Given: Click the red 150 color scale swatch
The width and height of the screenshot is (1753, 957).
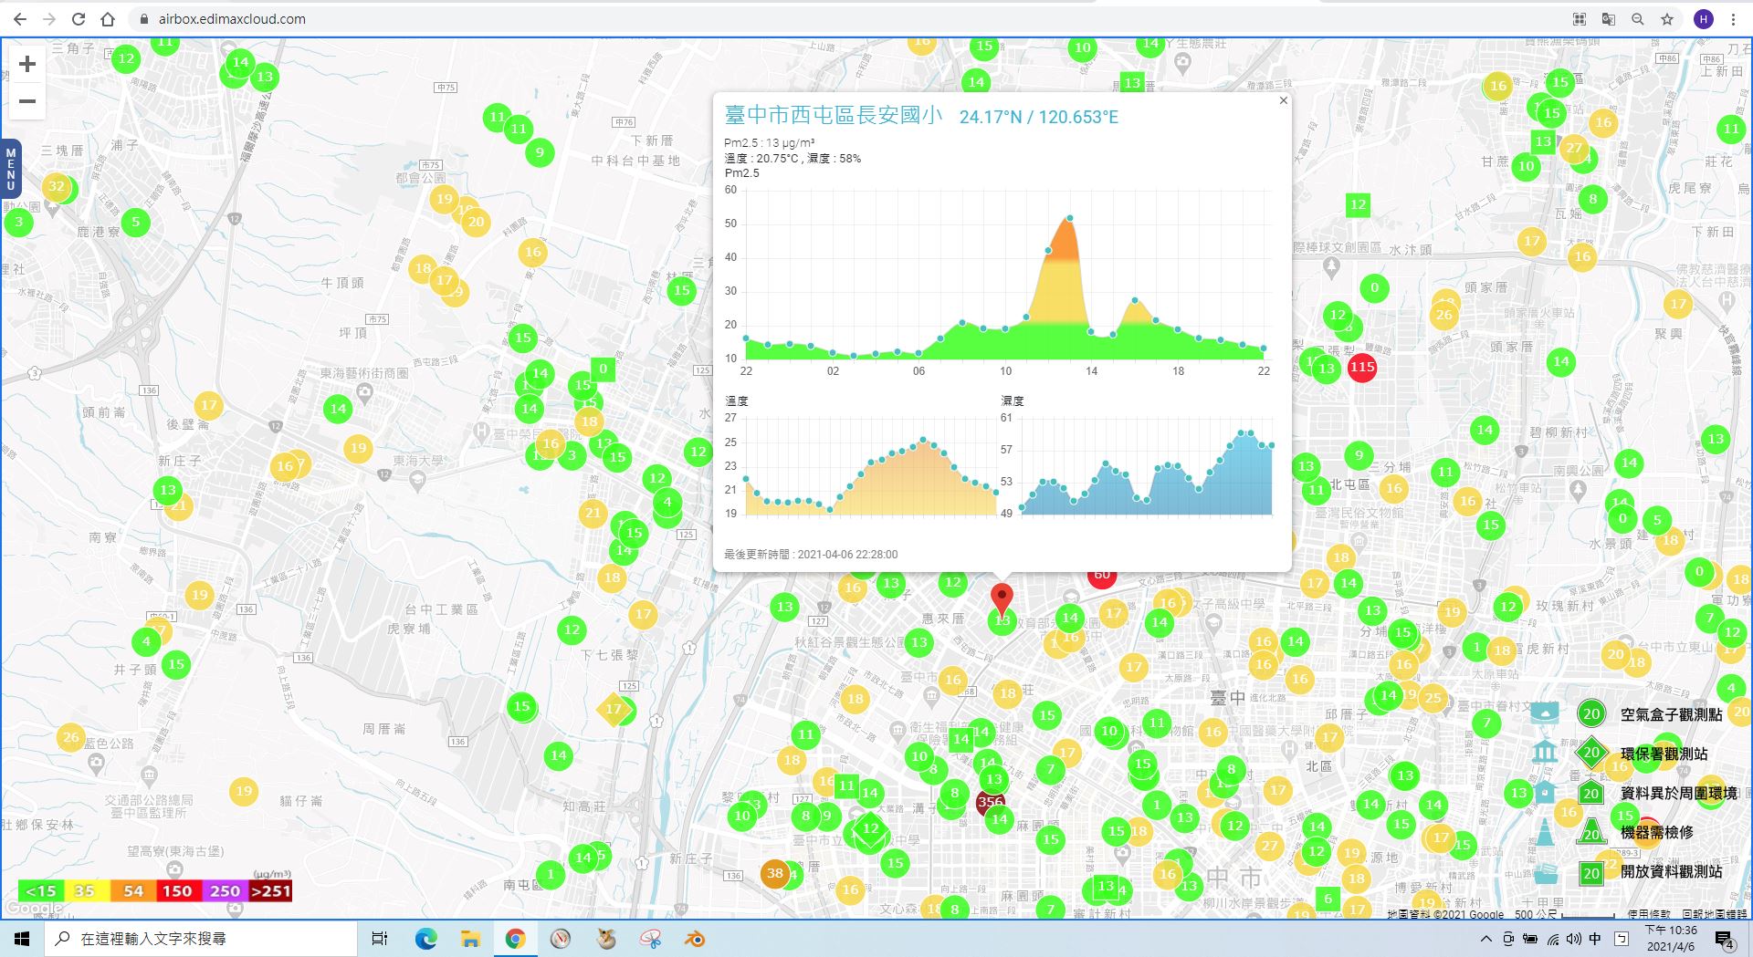Looking at the screenshot, I should click(x=177, y=890).
